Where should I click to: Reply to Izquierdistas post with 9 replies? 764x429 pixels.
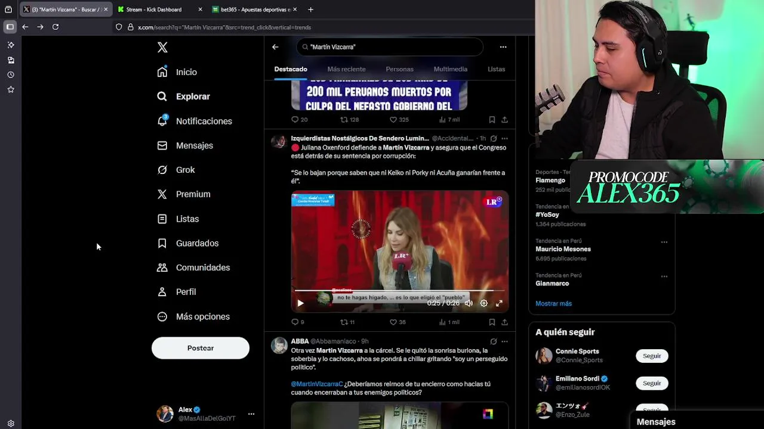pyautogui.click(x=297, y=322)
